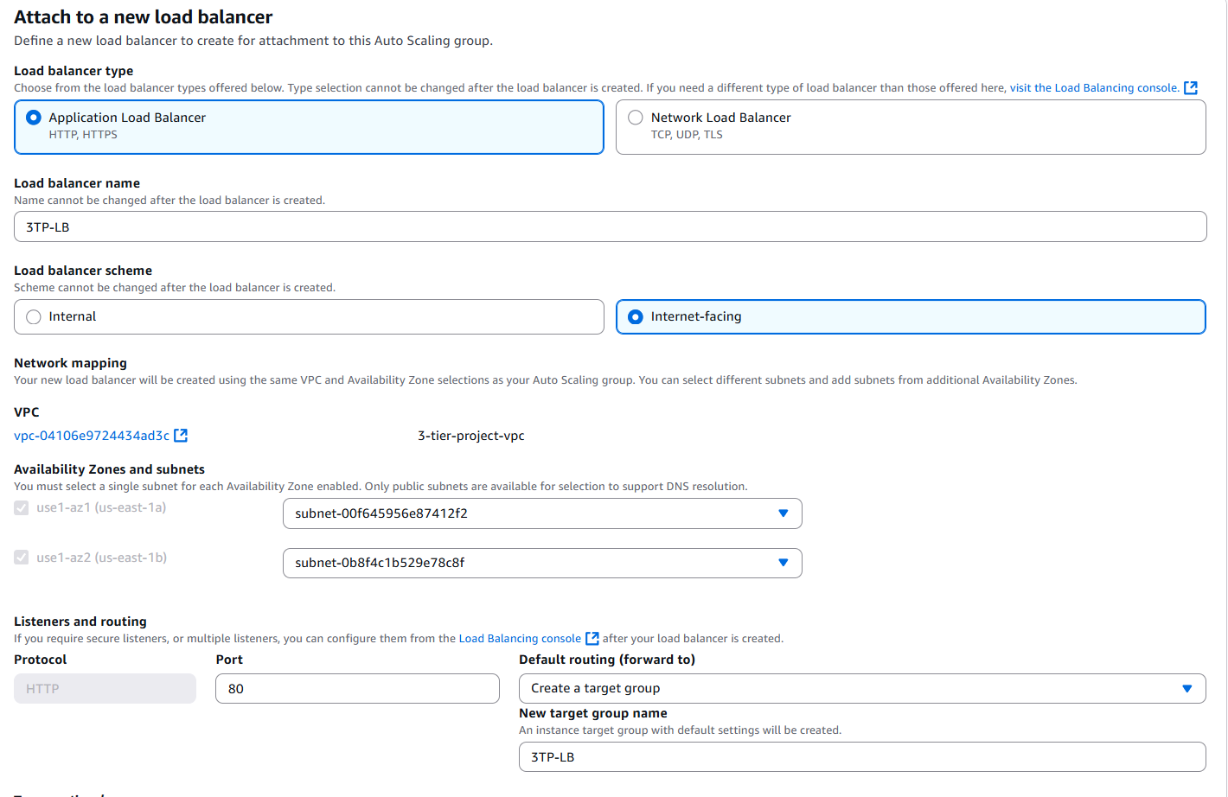Select the Network Load Balancer option
1228x797 pixels.
point(636,118)
